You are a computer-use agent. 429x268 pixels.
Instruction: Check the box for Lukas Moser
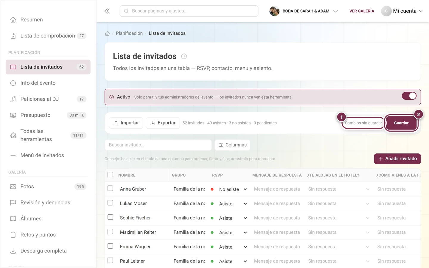tap(110, 203)
